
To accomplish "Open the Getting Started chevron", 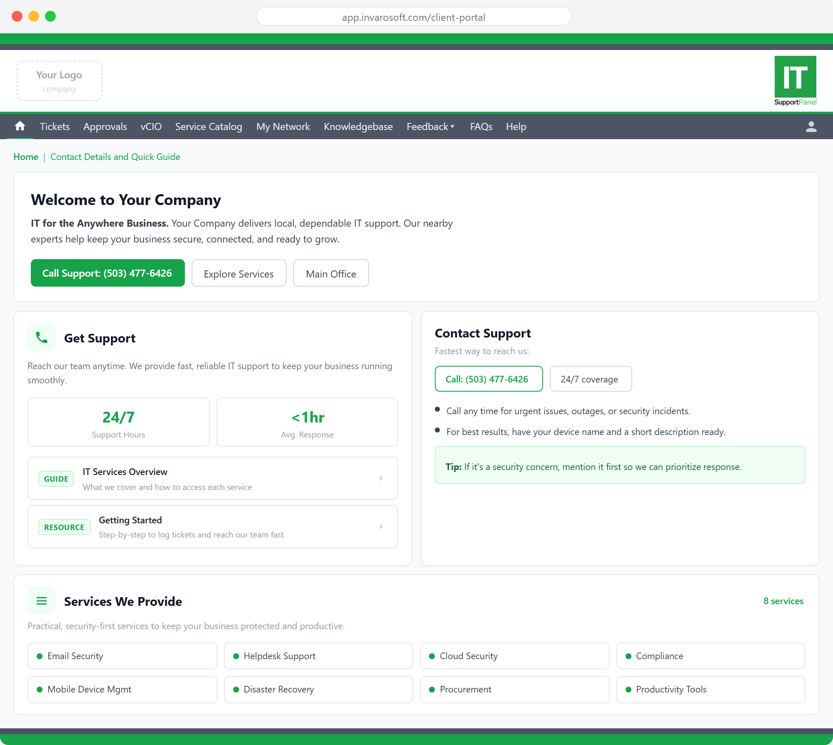I will (x=381, y=527).
